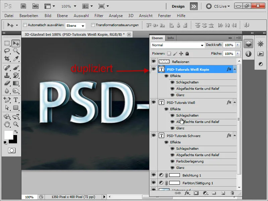The width and height of the screenshot is (268, 201).
Task: Select the Spot Healing Brush tool
Action: 7,68
